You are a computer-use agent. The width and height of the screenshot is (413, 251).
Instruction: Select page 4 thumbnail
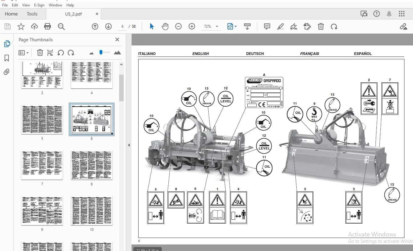pos(92,75)
